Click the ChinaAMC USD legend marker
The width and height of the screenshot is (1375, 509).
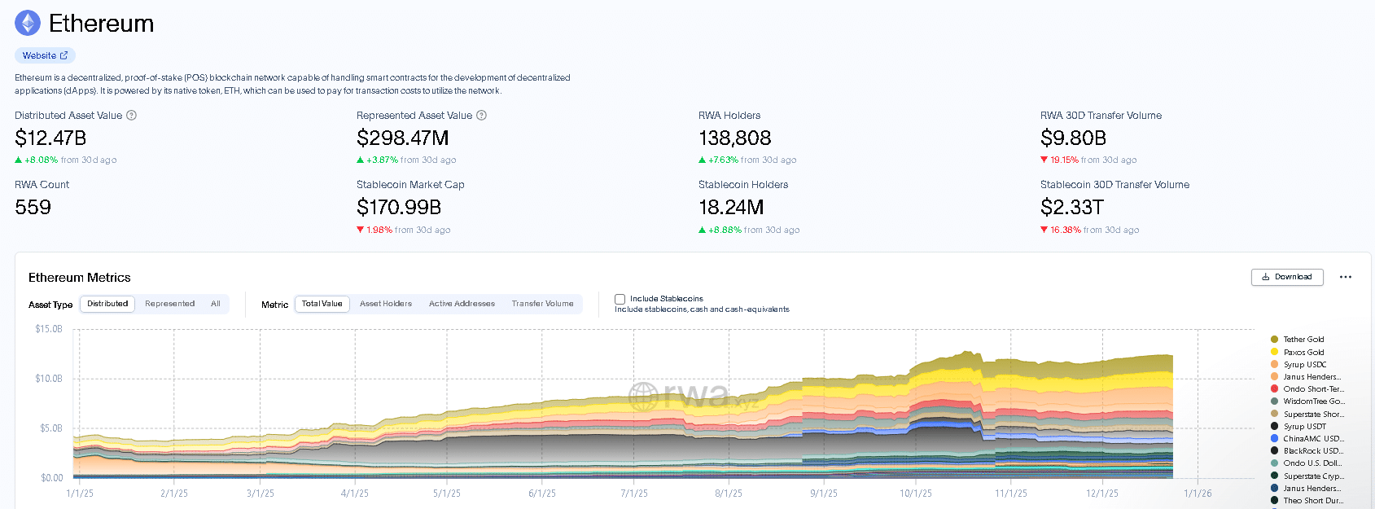click(x=1274, y=439)
